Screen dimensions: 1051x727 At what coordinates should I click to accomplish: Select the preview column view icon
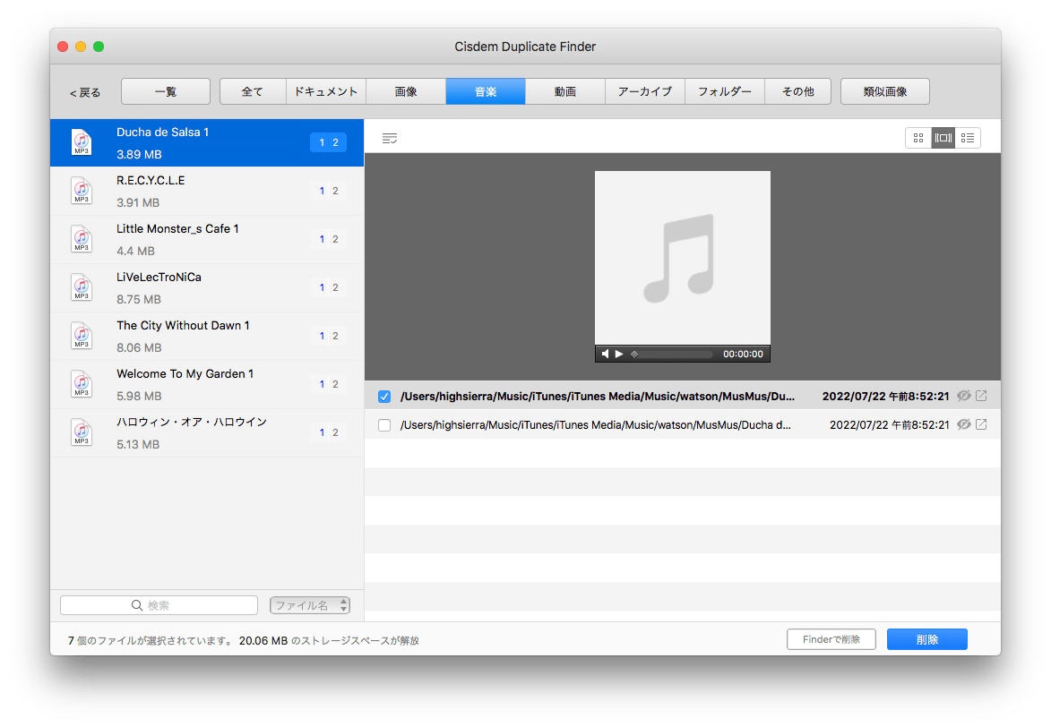[943, 138]
